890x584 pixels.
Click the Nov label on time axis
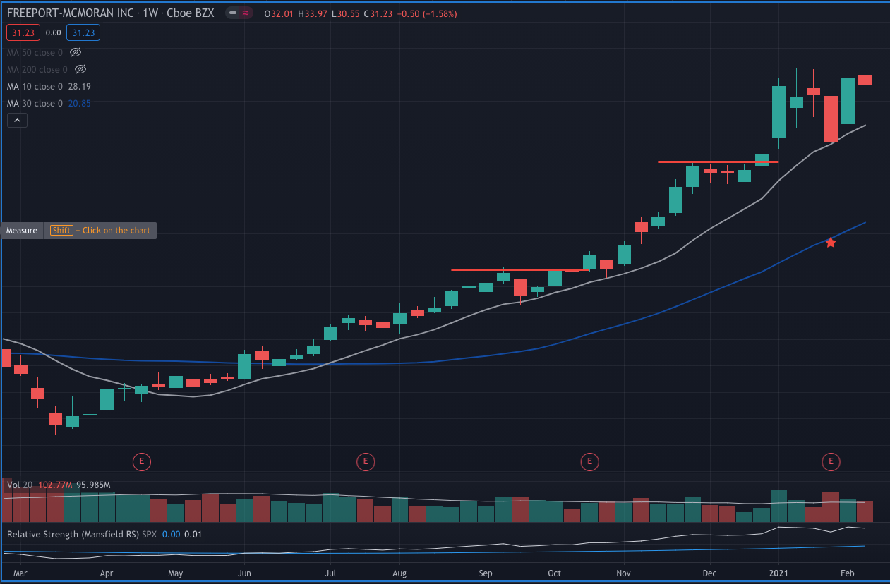coord(624,573)
